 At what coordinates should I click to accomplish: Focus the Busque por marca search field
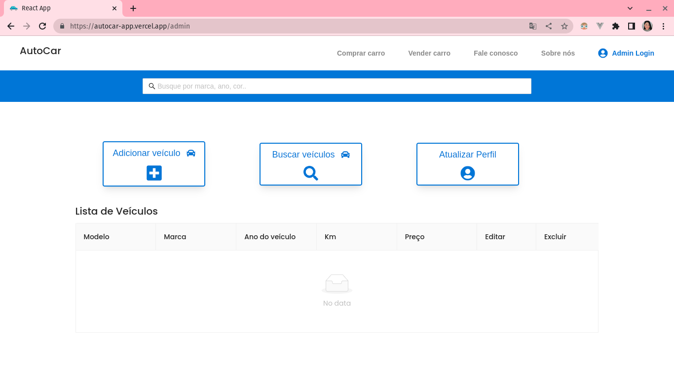coord(337,86)
